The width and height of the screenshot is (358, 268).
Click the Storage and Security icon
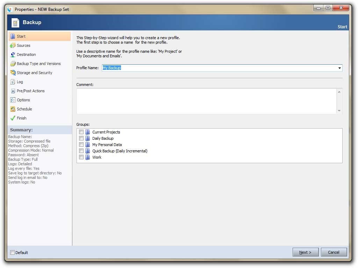[x=13, y=73]
